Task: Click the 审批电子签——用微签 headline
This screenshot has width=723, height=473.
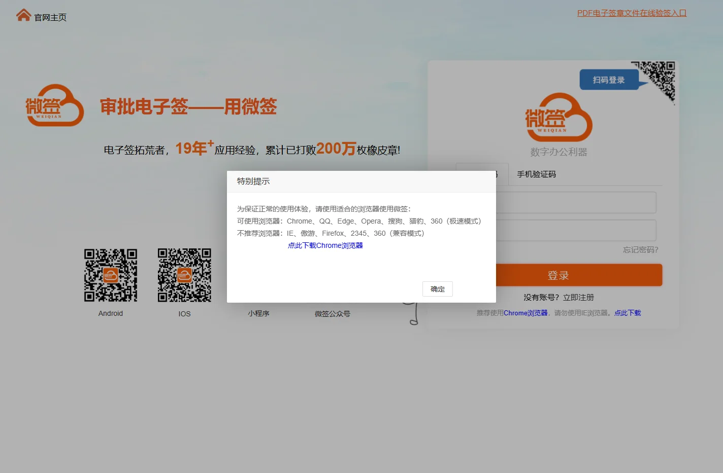Action: point(188,106)
